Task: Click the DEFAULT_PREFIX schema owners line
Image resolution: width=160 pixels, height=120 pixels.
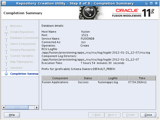Action: click(78, 69)
